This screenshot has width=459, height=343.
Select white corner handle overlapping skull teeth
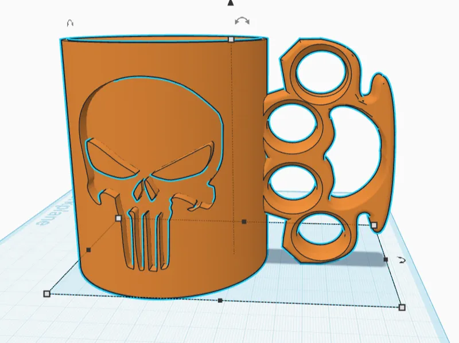tap(118, 218)
